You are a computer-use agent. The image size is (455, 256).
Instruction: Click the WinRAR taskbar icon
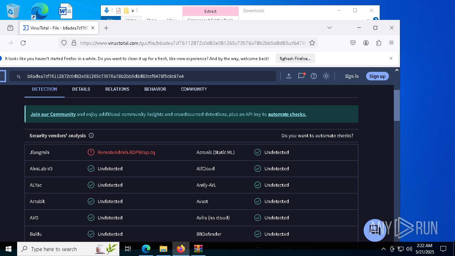click(x=198, y=249)
